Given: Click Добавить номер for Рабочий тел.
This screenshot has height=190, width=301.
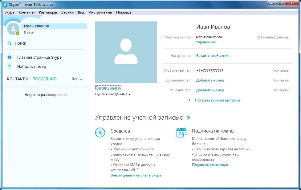Looking at the screenshot, I should tap(210, 90).
